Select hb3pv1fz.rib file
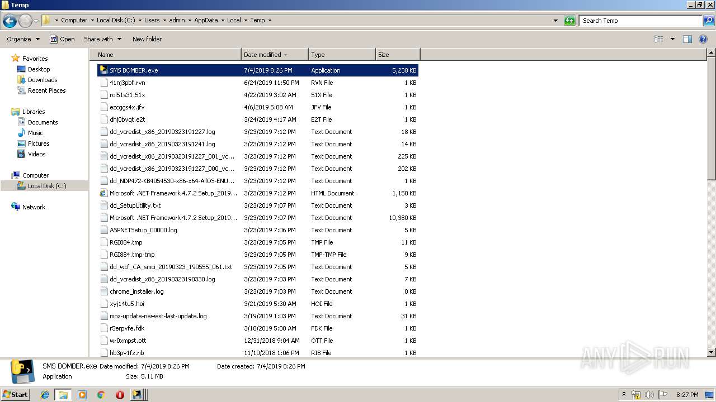 [x=127, y=353]
